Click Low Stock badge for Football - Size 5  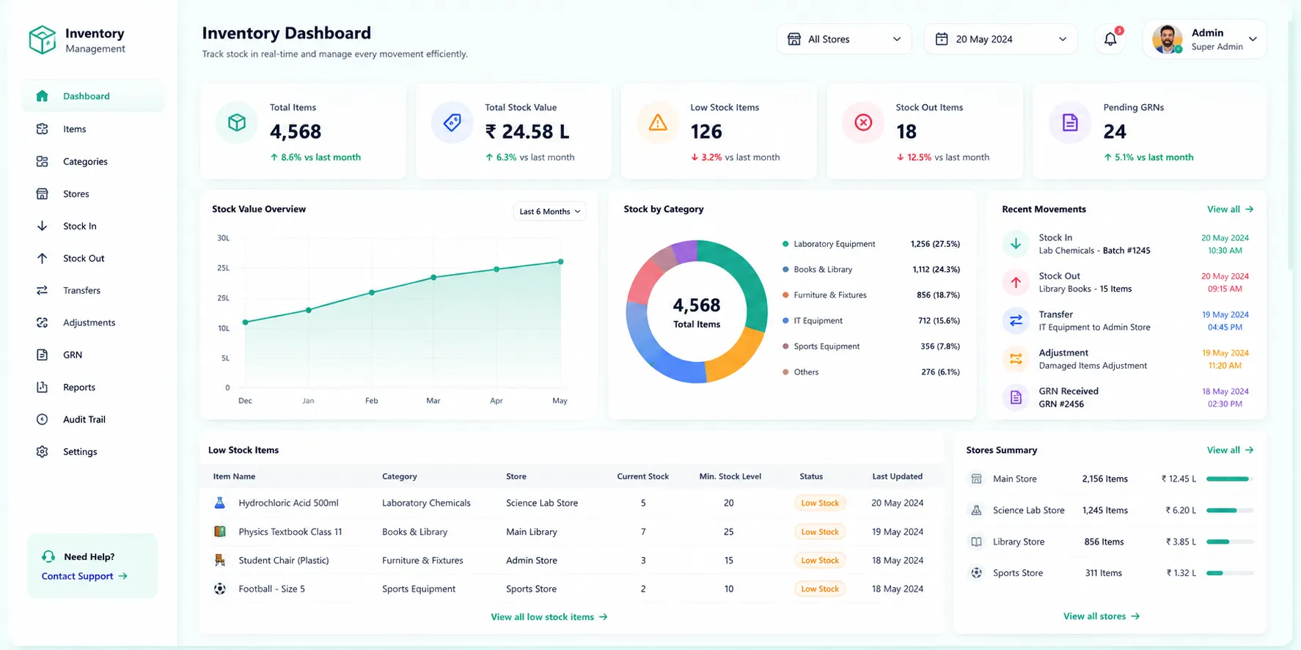[x=820, y=588]
